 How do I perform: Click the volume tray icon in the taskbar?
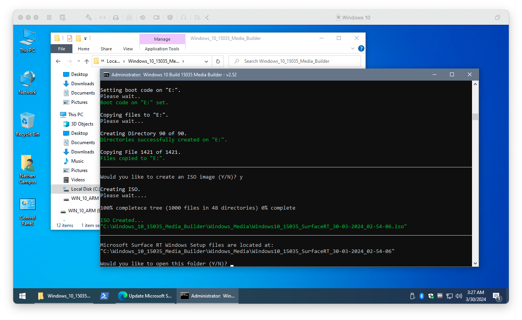tap(459, 296)
